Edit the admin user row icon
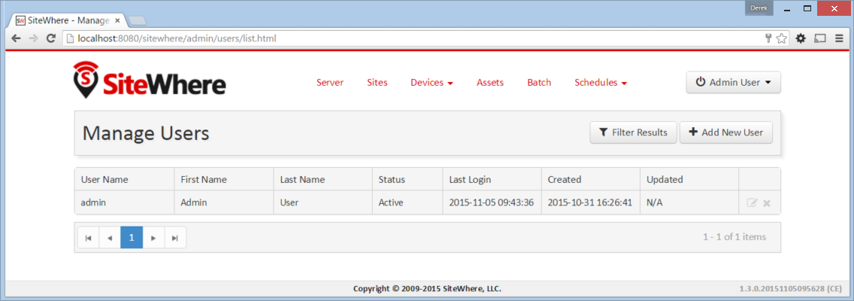854x301 pixels. pyautogui.click(x=753, y=203)
